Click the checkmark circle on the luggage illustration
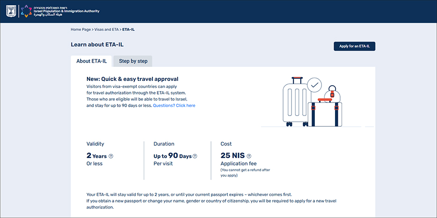The height and width of the screenshot is (218, 437). coord(314,85)
